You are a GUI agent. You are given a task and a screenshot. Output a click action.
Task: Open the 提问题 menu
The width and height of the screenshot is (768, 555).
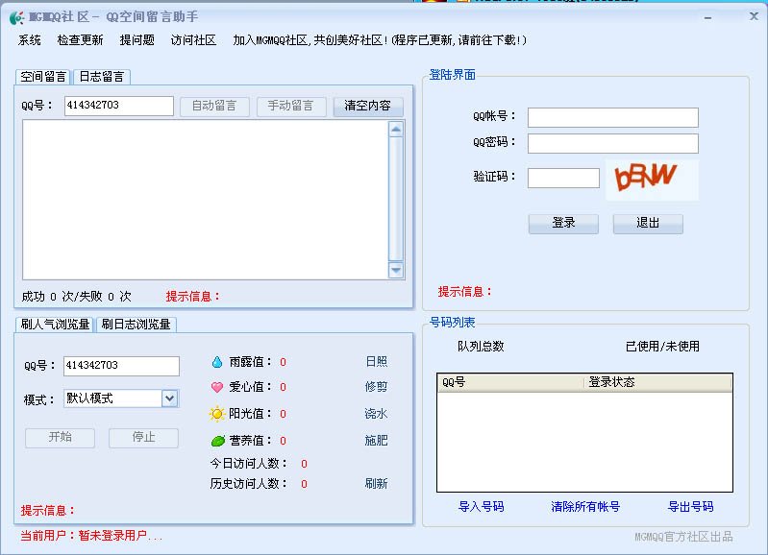click(137, 40)
